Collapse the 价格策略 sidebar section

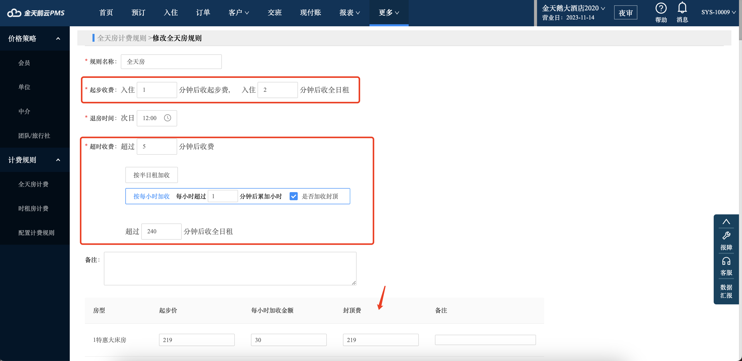(x=58, y=39)
